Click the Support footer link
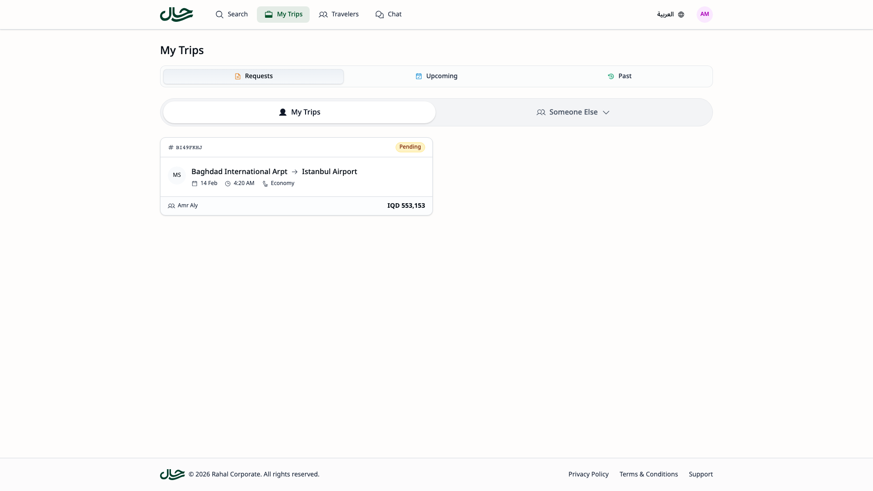This screenshot has width=873, height=491. click(701, 474)
